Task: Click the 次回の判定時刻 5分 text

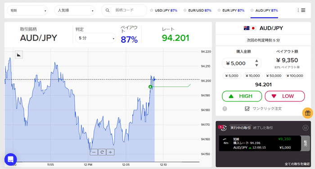Action: coord(263,40)
